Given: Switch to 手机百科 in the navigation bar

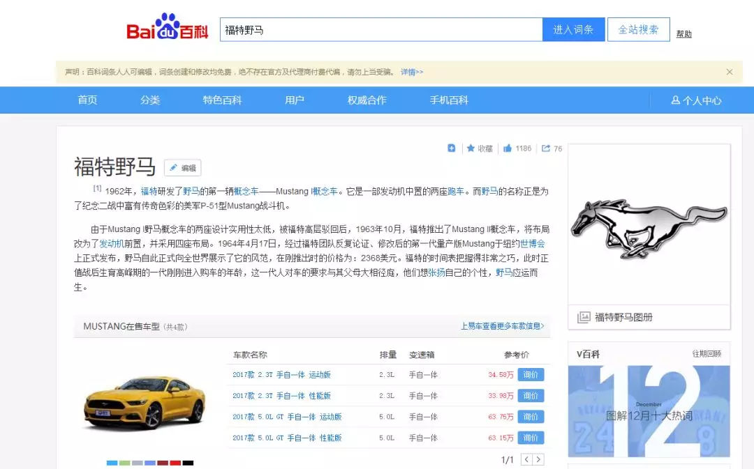Looking at the screenshot, I should [449, 100].
